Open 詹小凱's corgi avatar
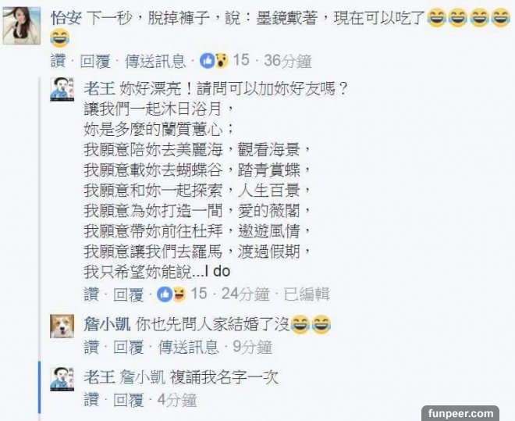Screen dimensions: 515x421 (x=62, y=326)
